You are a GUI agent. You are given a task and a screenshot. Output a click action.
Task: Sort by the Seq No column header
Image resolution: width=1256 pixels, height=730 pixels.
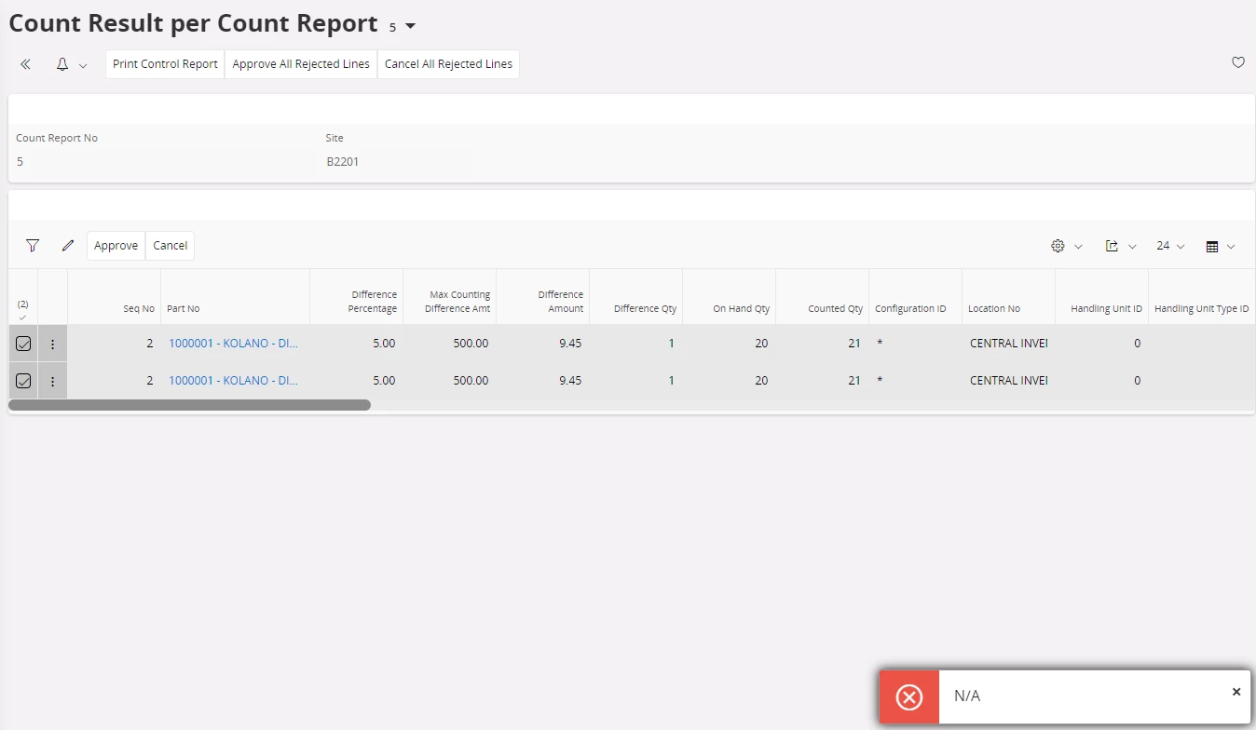(x=139, y=308)
